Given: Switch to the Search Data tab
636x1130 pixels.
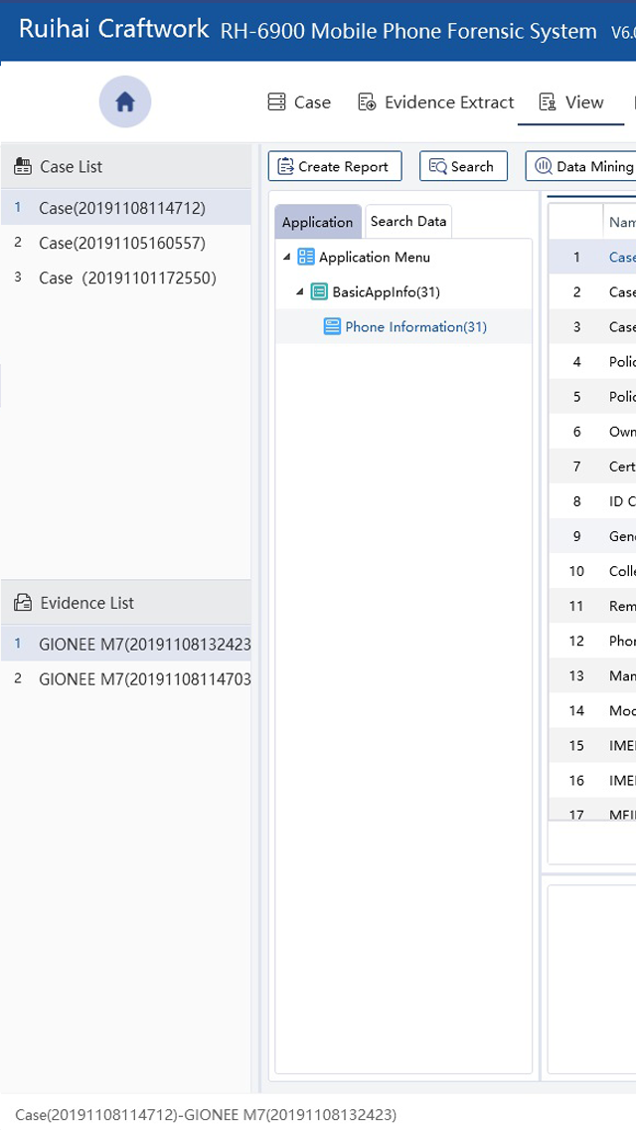Looking at the screenshot, I should click(408, 222).
